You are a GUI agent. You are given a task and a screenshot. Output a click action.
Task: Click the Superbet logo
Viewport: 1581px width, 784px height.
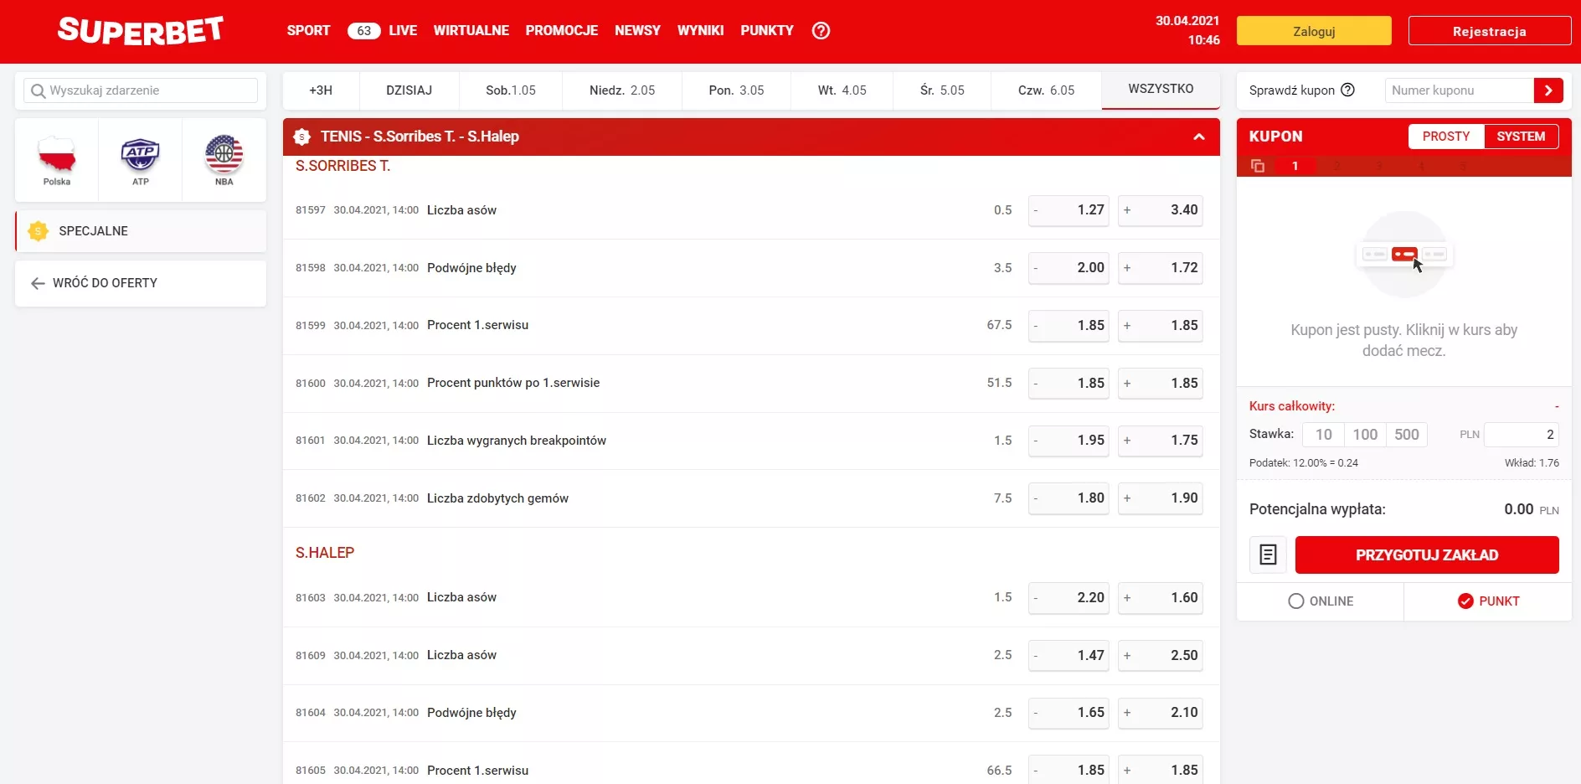click(141, 30)
